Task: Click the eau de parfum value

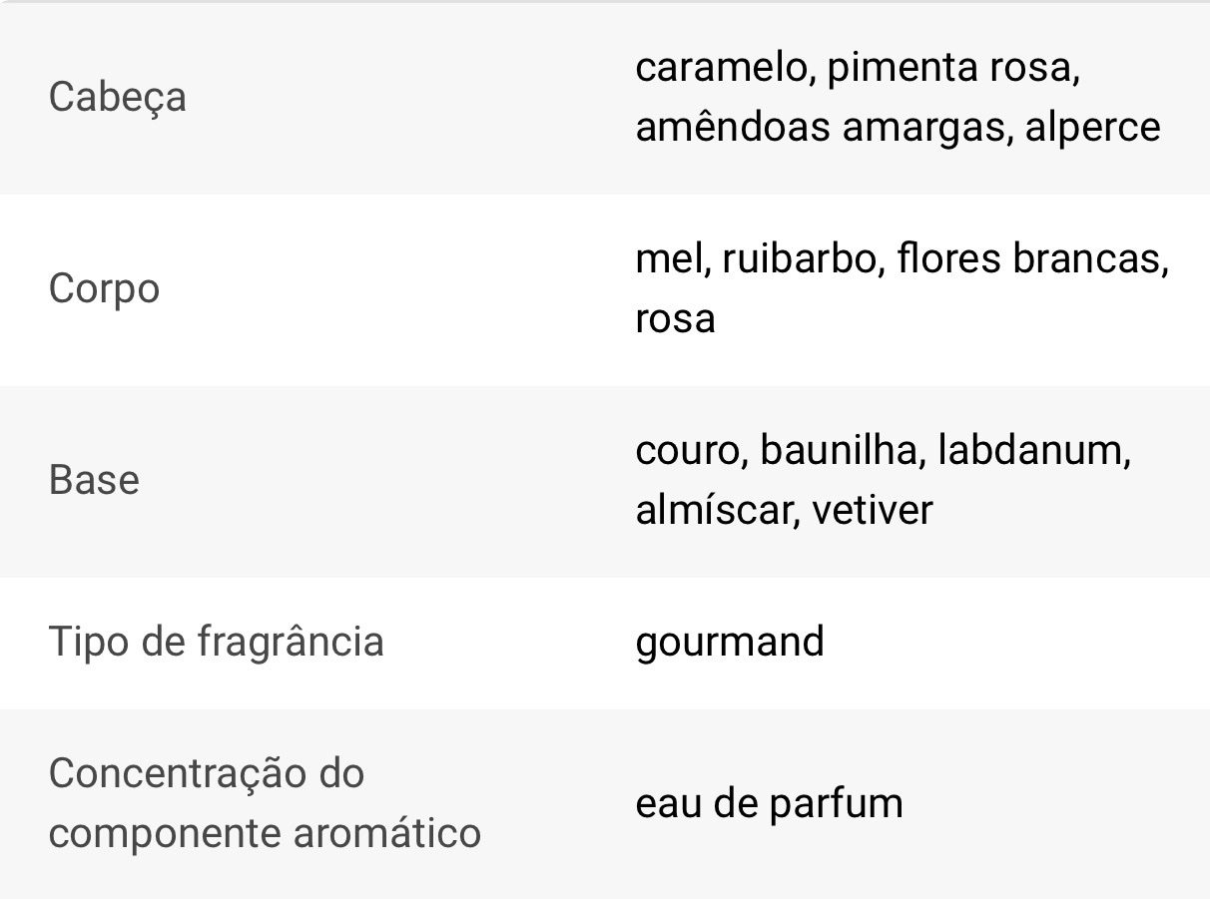Action: (x=769, y=803)
